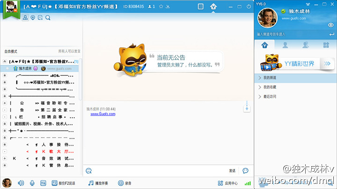Open 应用中心 app center
Image resolution: width=337 pixels, height=189 pixels.
coord(228,183)
